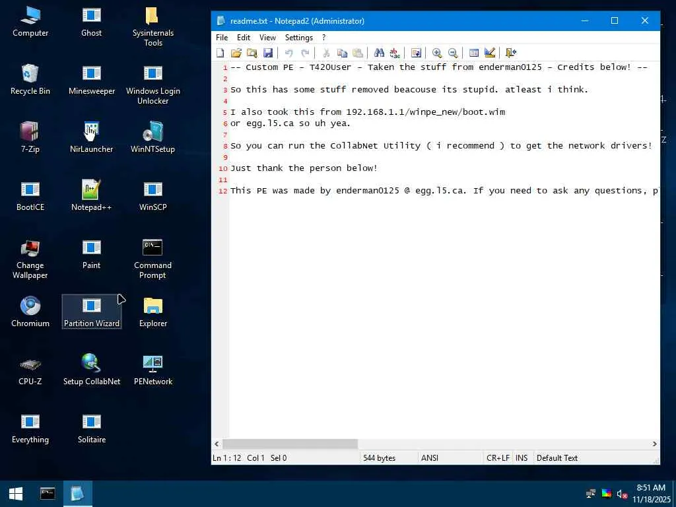This screenshot has width=676, height=507.
Task: Click the New document toolbar icon
Action: 220,53
